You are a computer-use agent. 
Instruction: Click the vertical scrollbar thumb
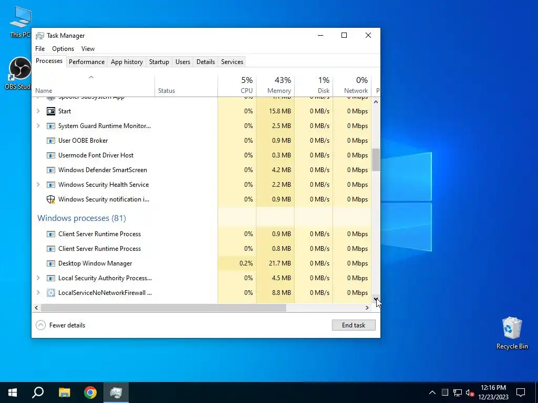coord(376,160)
